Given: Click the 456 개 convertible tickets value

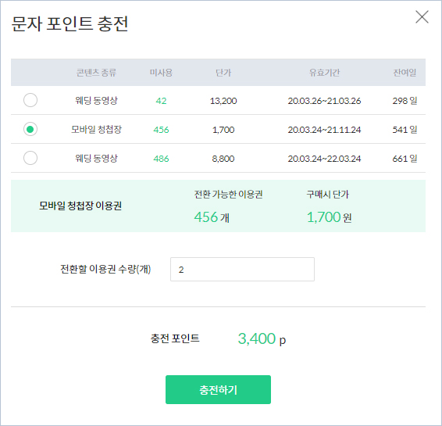Looking at the screenshot, I should [x=212, y=217].
